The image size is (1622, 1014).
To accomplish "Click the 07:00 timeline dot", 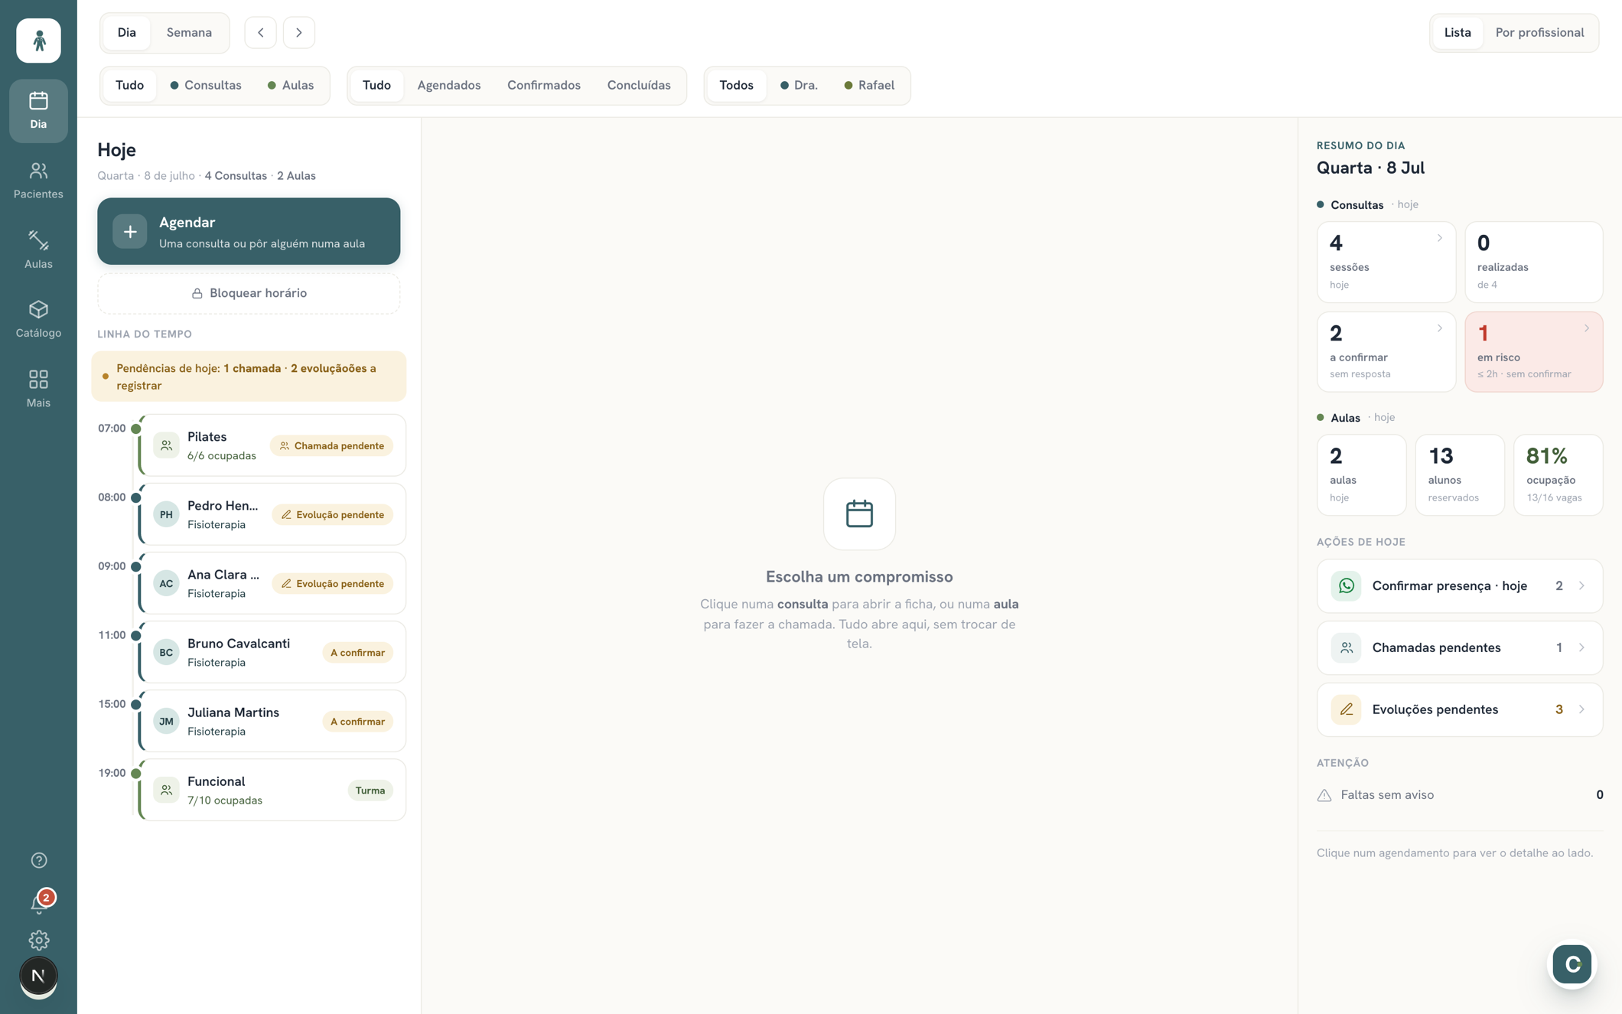I will 135,429.
